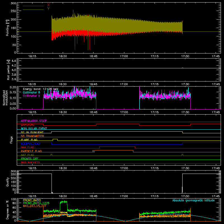This screenshot has width=224, height=224.
Task: Click the magenta 'Collimator 9' legend
Action: pyautogui.click(x=31, y=96)
